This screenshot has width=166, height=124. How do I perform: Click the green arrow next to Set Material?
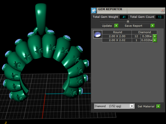coord(158,106)
